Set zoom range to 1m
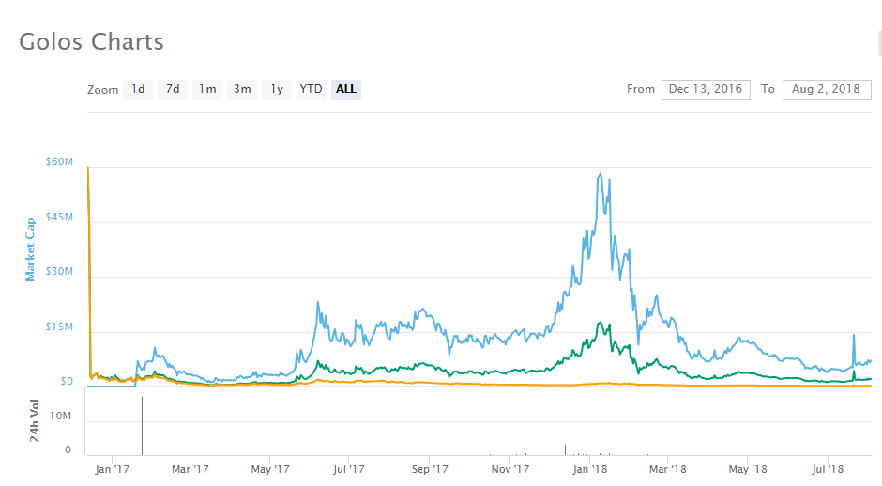The height and width of the screenshot is (486, 882). (207, 89)
